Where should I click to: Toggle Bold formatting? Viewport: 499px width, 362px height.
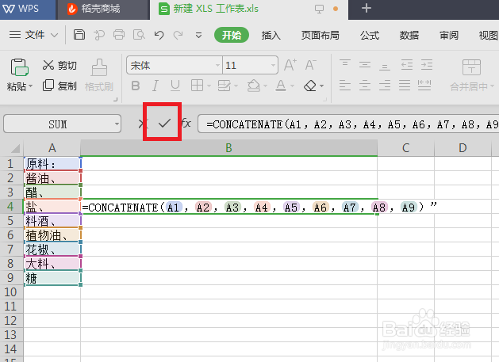click(x=136, y=86)
